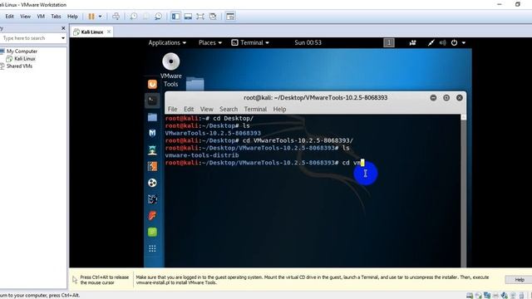Image resolution: width=532 pixels, height=299 pixels.
Task: Open the snapshot manager toolbar icon
Action: pos(159,17)
